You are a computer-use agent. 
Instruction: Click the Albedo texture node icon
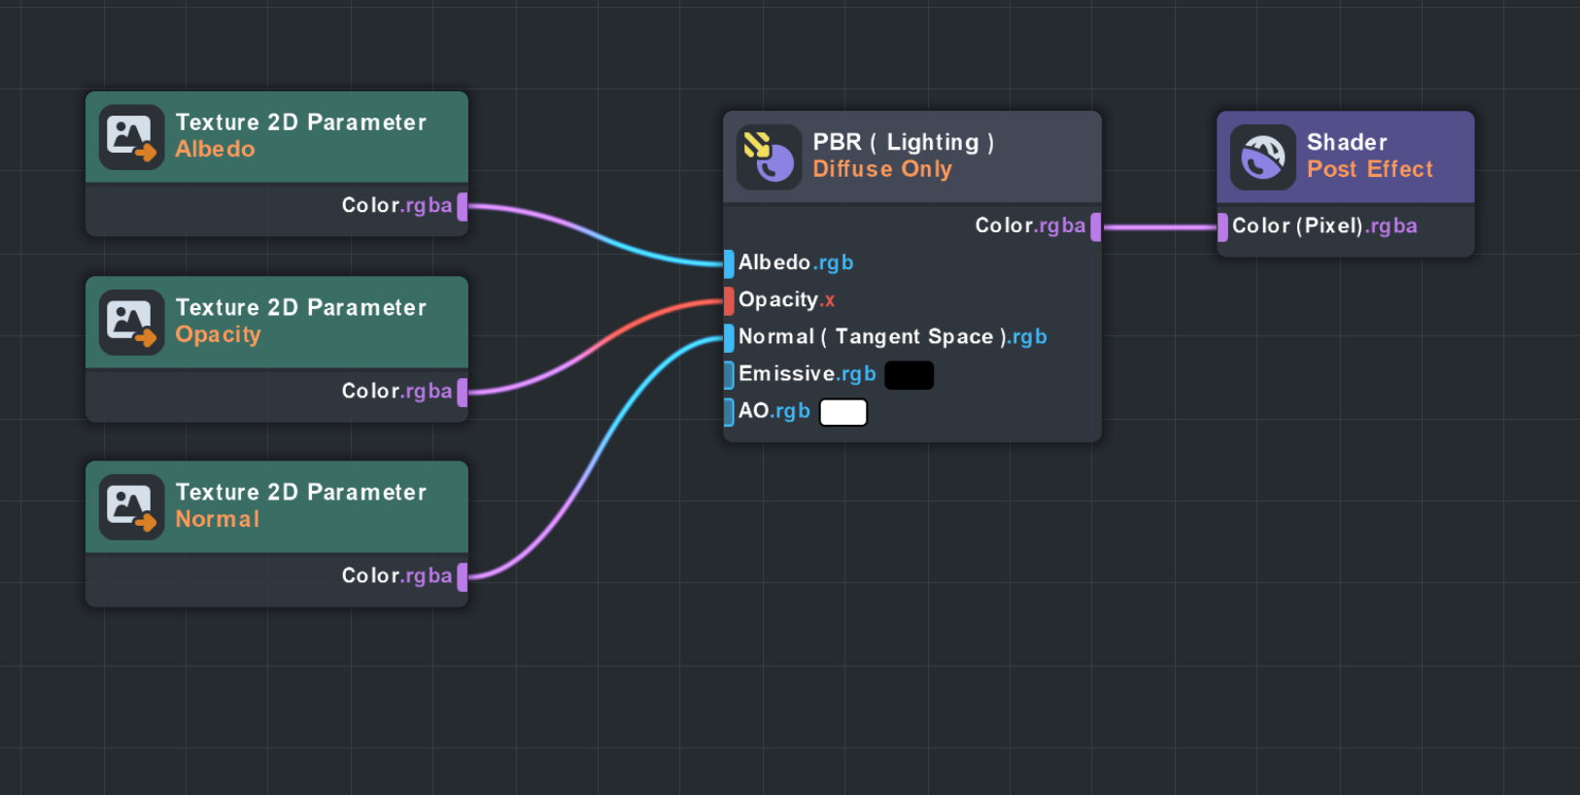pos(131,137)
